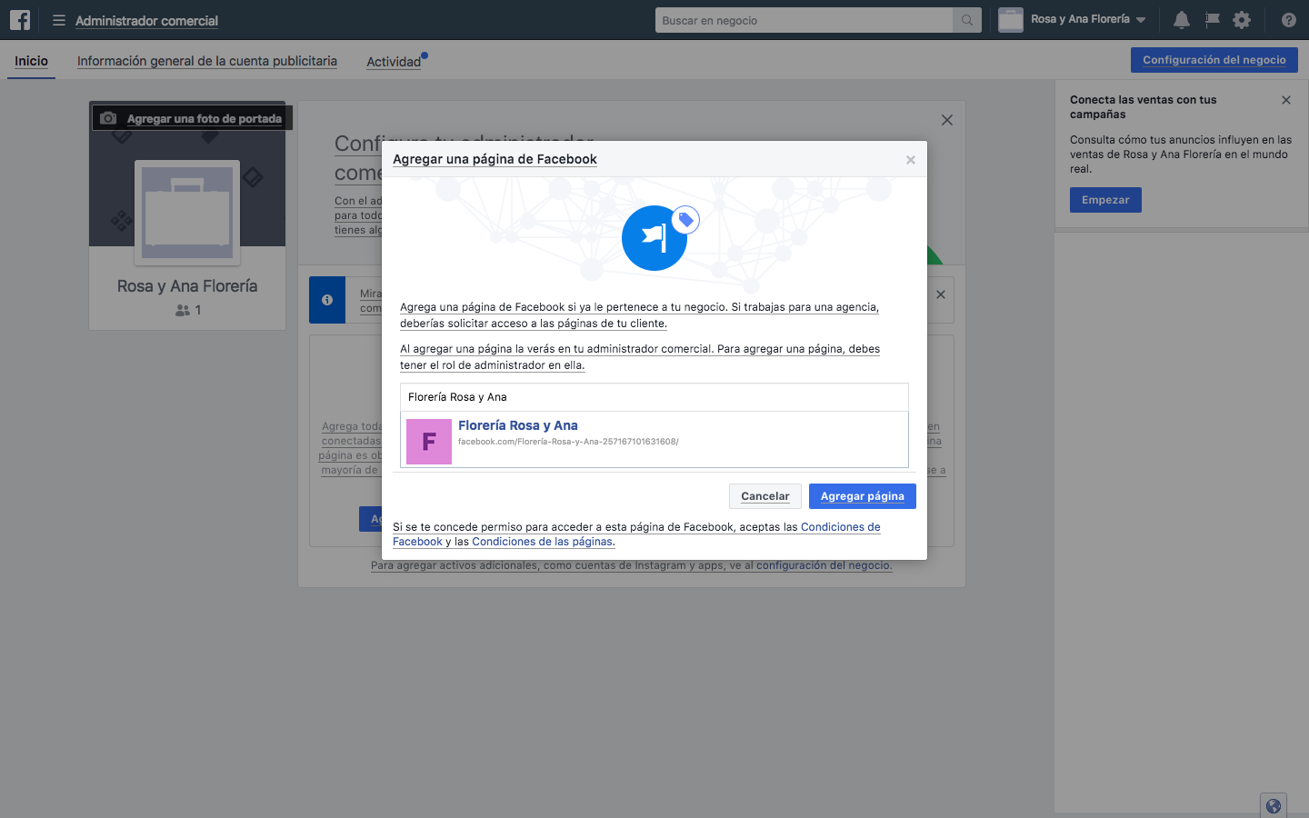The image size is (1309, 818).
Task: Click the Facebook logo icon
Action: pos(20,20)
